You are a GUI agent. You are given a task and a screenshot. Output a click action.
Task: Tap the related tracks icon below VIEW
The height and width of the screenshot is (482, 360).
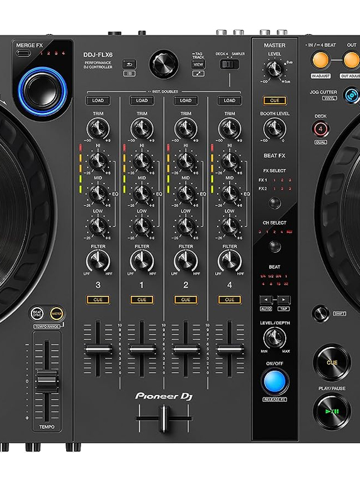pyautogui.click(x=198, y=73)
